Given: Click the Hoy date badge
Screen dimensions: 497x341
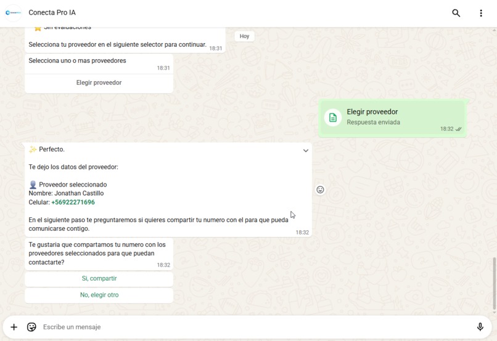Looking at the screenshot, I should [244, 36].
